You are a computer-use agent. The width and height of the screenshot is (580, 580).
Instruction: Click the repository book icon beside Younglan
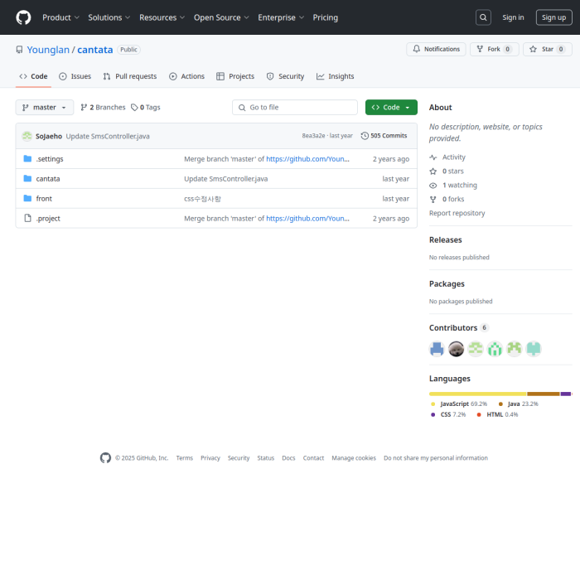point(19,50)
